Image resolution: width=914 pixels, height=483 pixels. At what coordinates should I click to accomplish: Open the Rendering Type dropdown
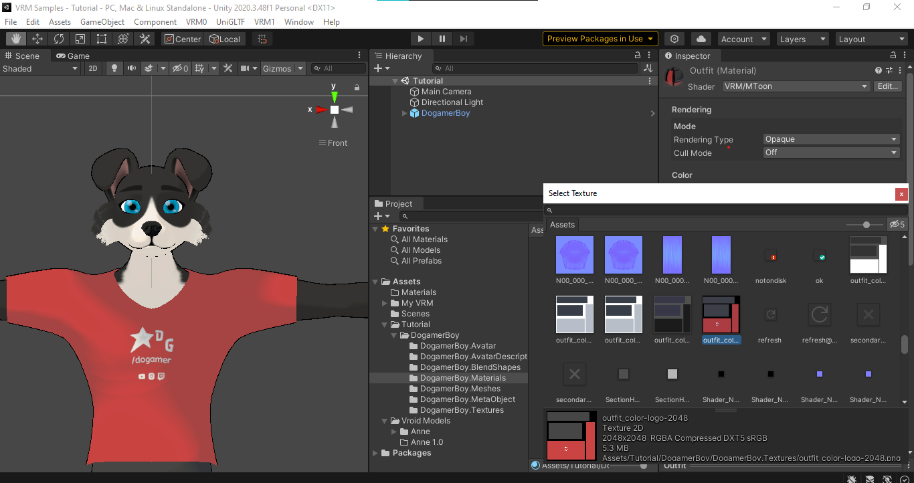(x=831, y=139)
